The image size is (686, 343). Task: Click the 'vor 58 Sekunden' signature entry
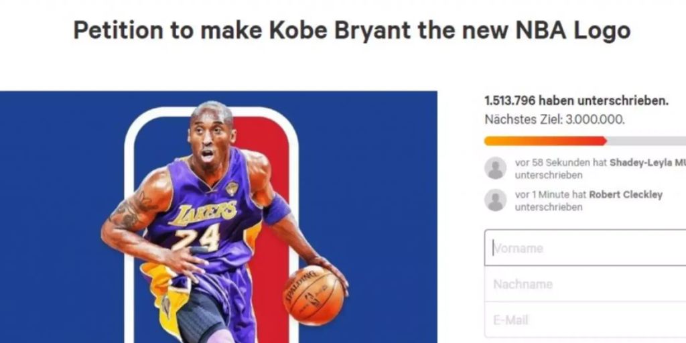(585, 168)
